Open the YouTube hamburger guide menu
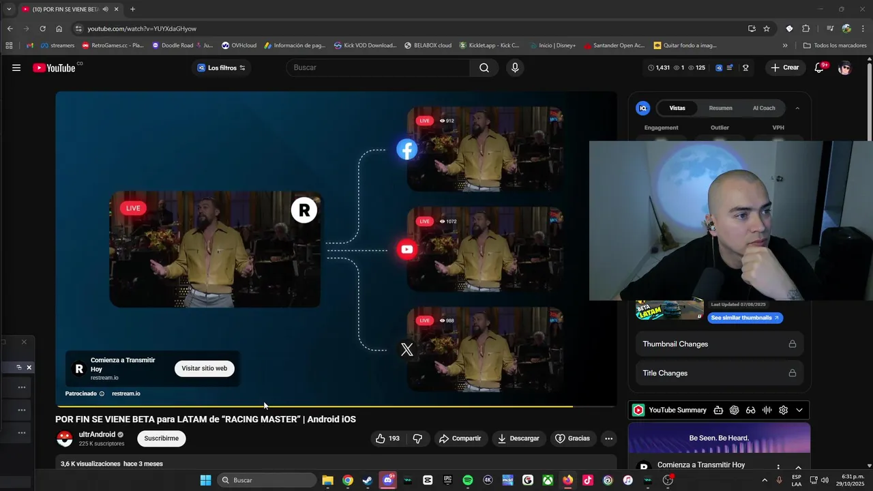 click(x=16, y=68)
